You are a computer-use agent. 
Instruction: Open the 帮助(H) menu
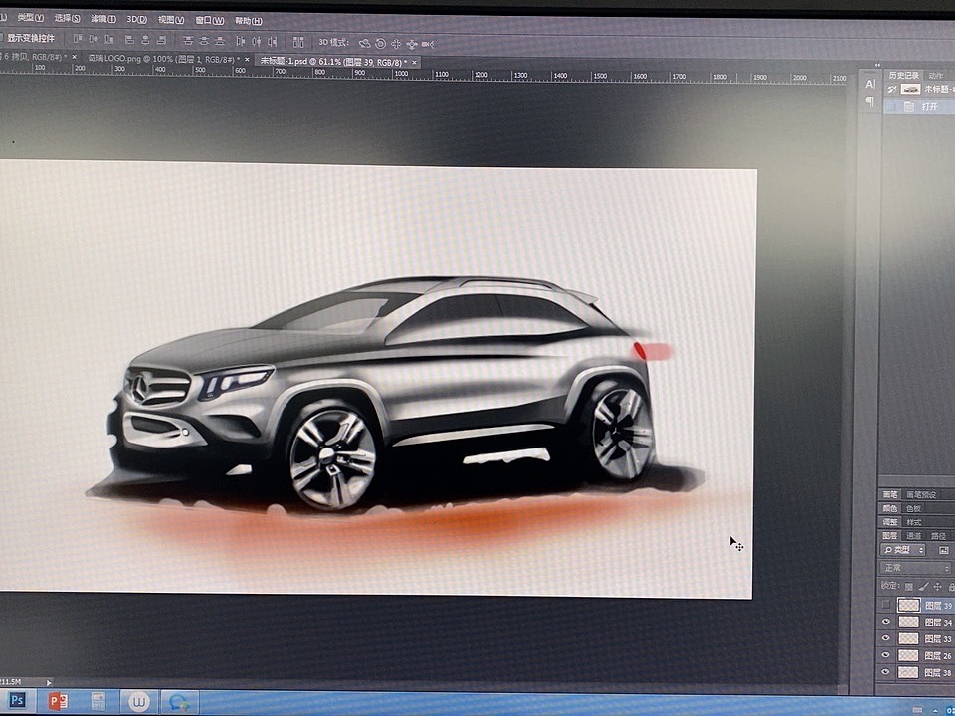point(249,21)
